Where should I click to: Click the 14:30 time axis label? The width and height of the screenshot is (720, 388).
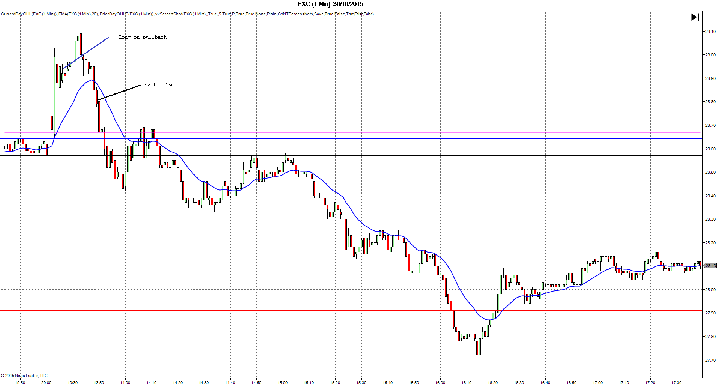coord(204,383)
